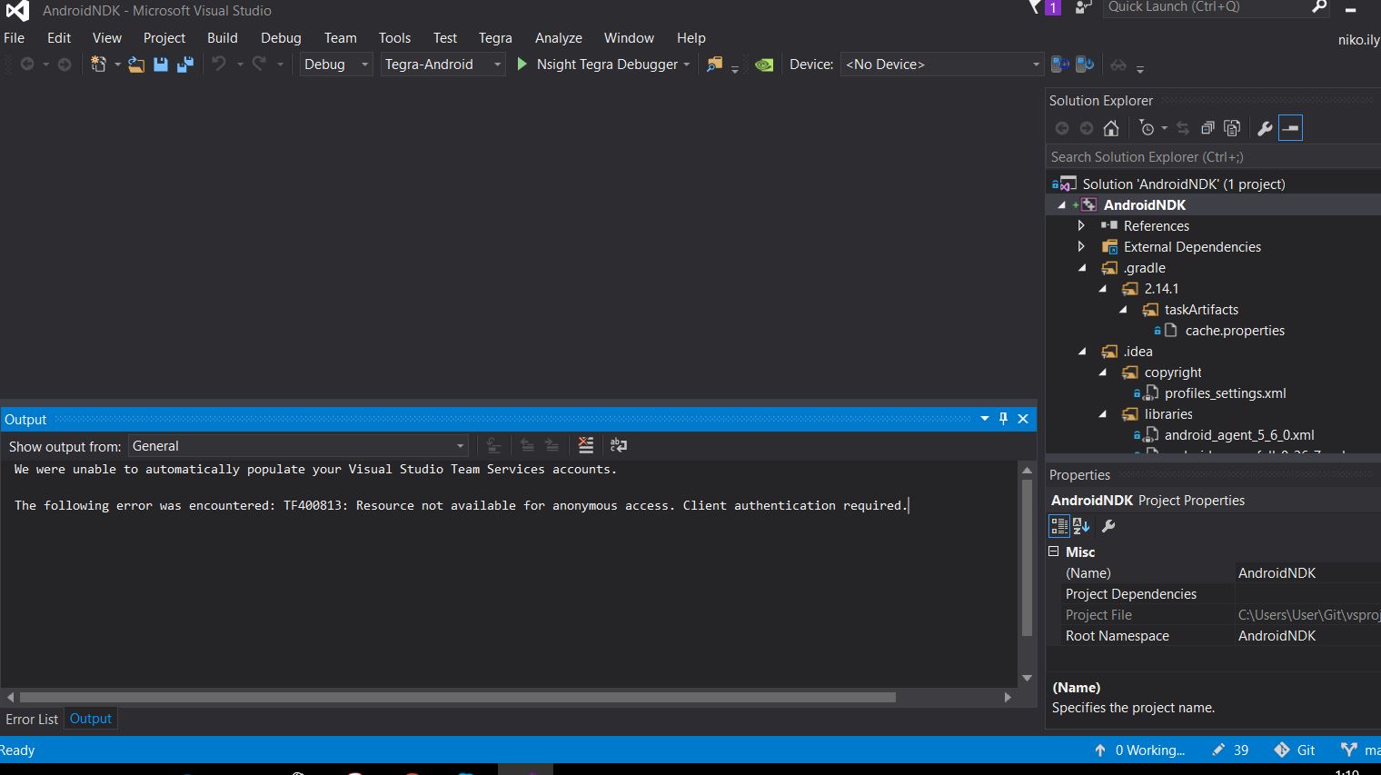Click the Search Solution Explorer field
The image size is (1381, 775).
point(1181,156)
